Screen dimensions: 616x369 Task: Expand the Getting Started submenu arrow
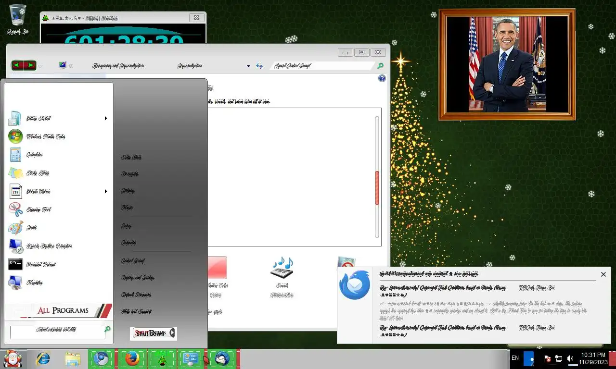[106, 118]
